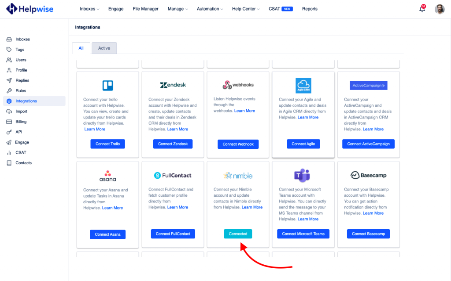Expand the Help Center dropdown
This screenshot has width=451, height=281.
(246, 9)
